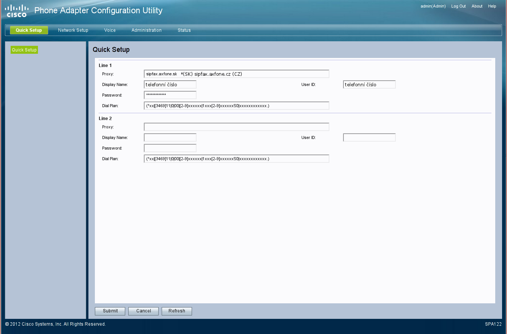Screen dimensions: 507x334
Task: Switch to the Voice tab
Action: tap(110, 30)
